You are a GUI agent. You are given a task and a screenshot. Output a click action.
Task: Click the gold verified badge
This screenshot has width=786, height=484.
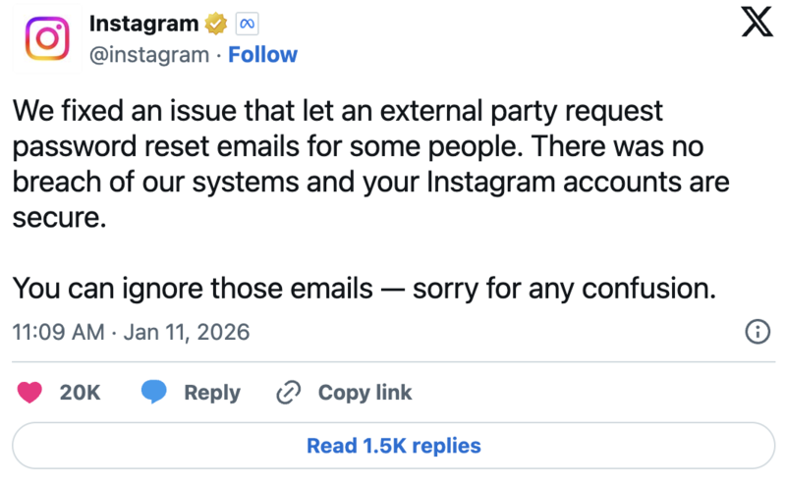[216, 23]
